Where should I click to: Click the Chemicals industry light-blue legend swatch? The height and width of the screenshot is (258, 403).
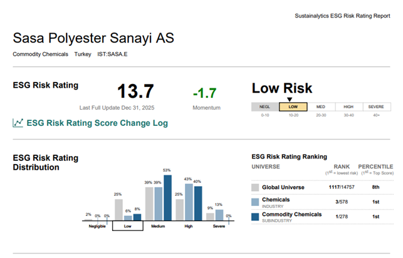(255, 201)
